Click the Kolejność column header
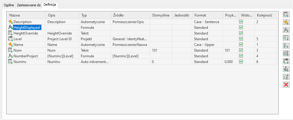293x120 pixels. click(264, 15)
